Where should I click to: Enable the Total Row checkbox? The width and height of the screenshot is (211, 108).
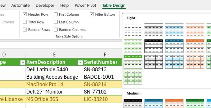point(25,22)
